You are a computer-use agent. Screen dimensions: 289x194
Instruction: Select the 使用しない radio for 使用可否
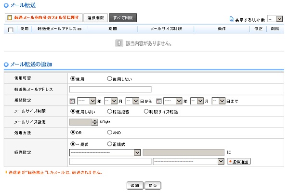[110, 78]
